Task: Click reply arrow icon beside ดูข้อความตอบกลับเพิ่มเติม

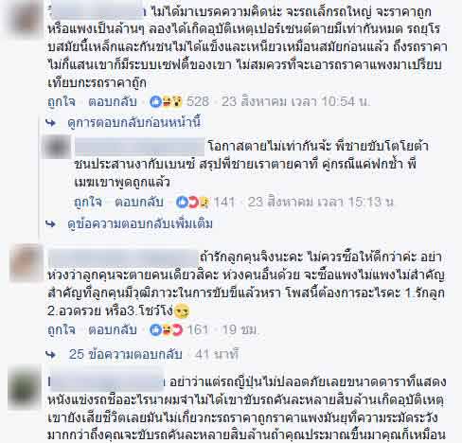Action: pos(50,223)
